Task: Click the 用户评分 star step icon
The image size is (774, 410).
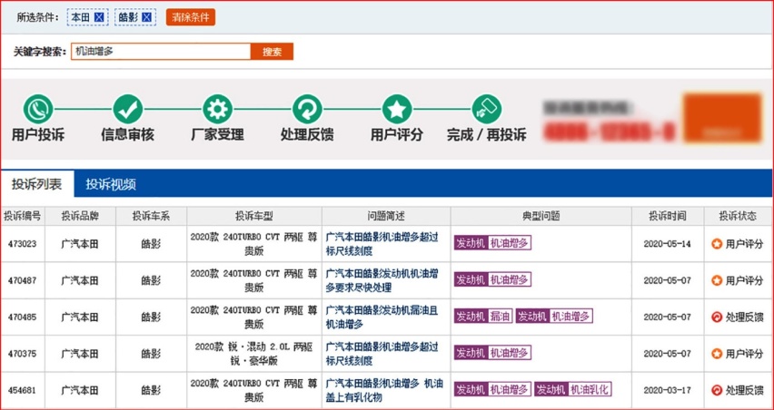Action: [397, 109]
